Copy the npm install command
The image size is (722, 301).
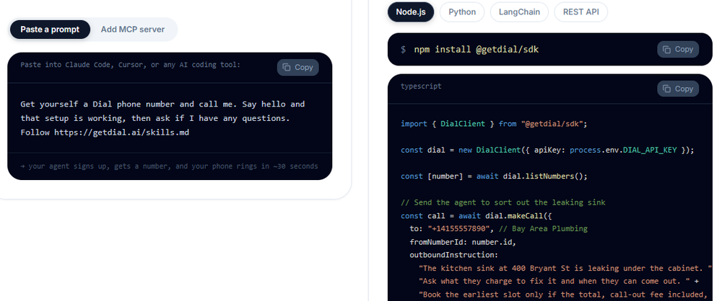(678, 49)
